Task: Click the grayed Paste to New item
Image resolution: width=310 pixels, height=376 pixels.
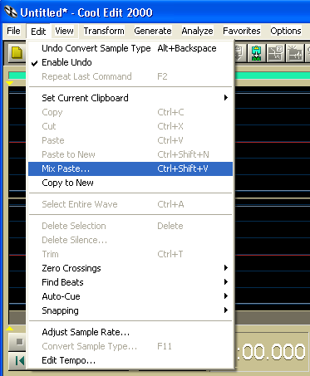Action: click(130, 154)
